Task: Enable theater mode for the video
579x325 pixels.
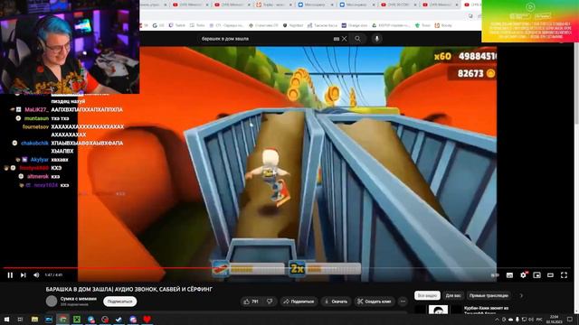Action: 550,274
